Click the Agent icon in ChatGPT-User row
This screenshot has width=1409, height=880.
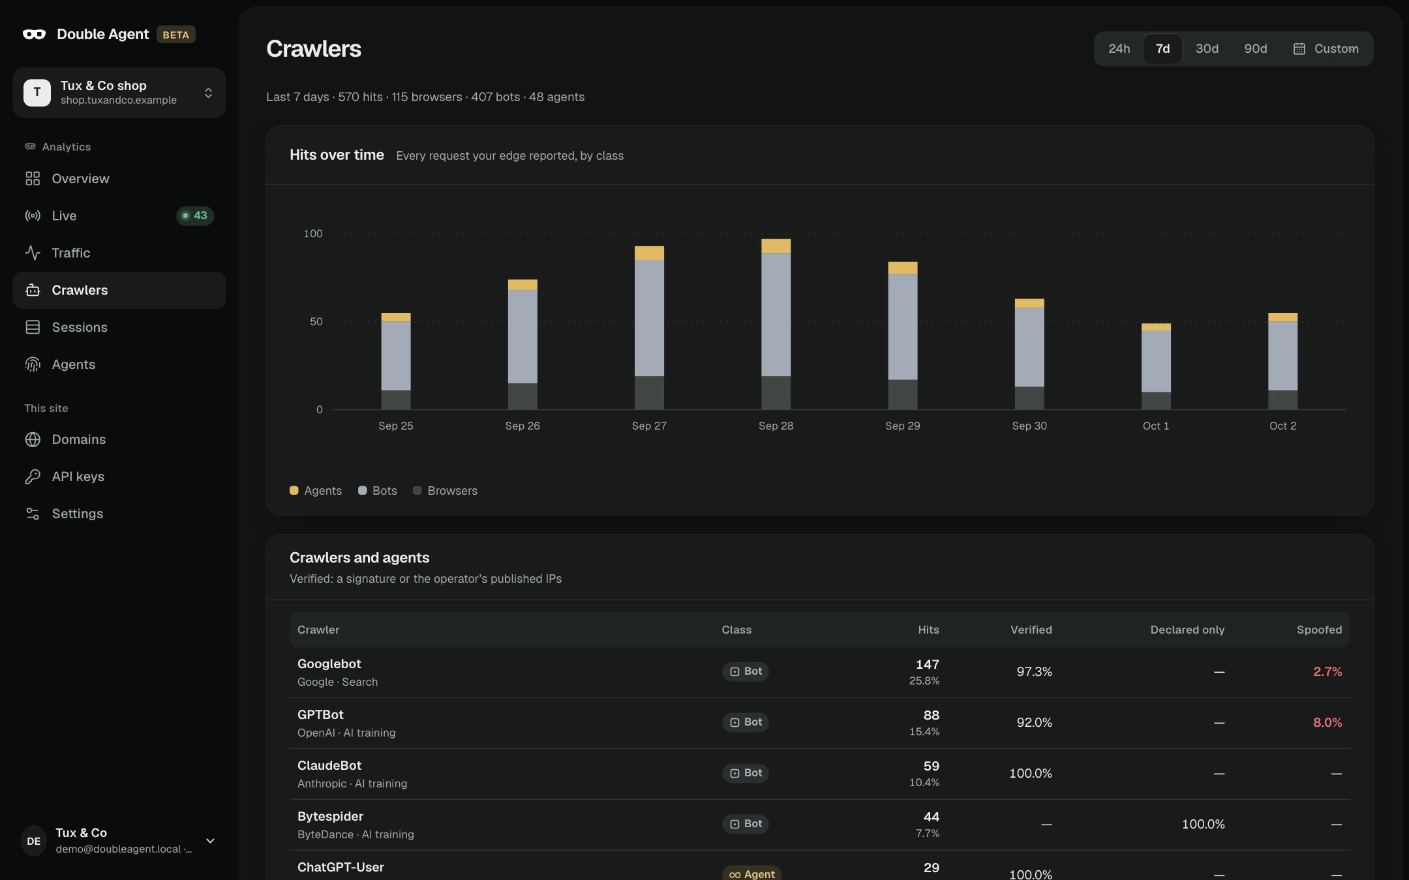point(735,875)
